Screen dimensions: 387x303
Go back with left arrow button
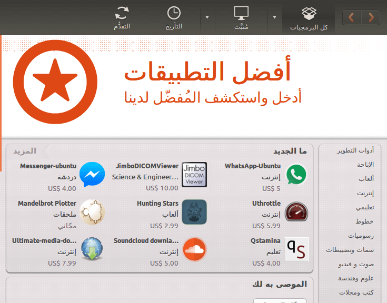point(352,17)
